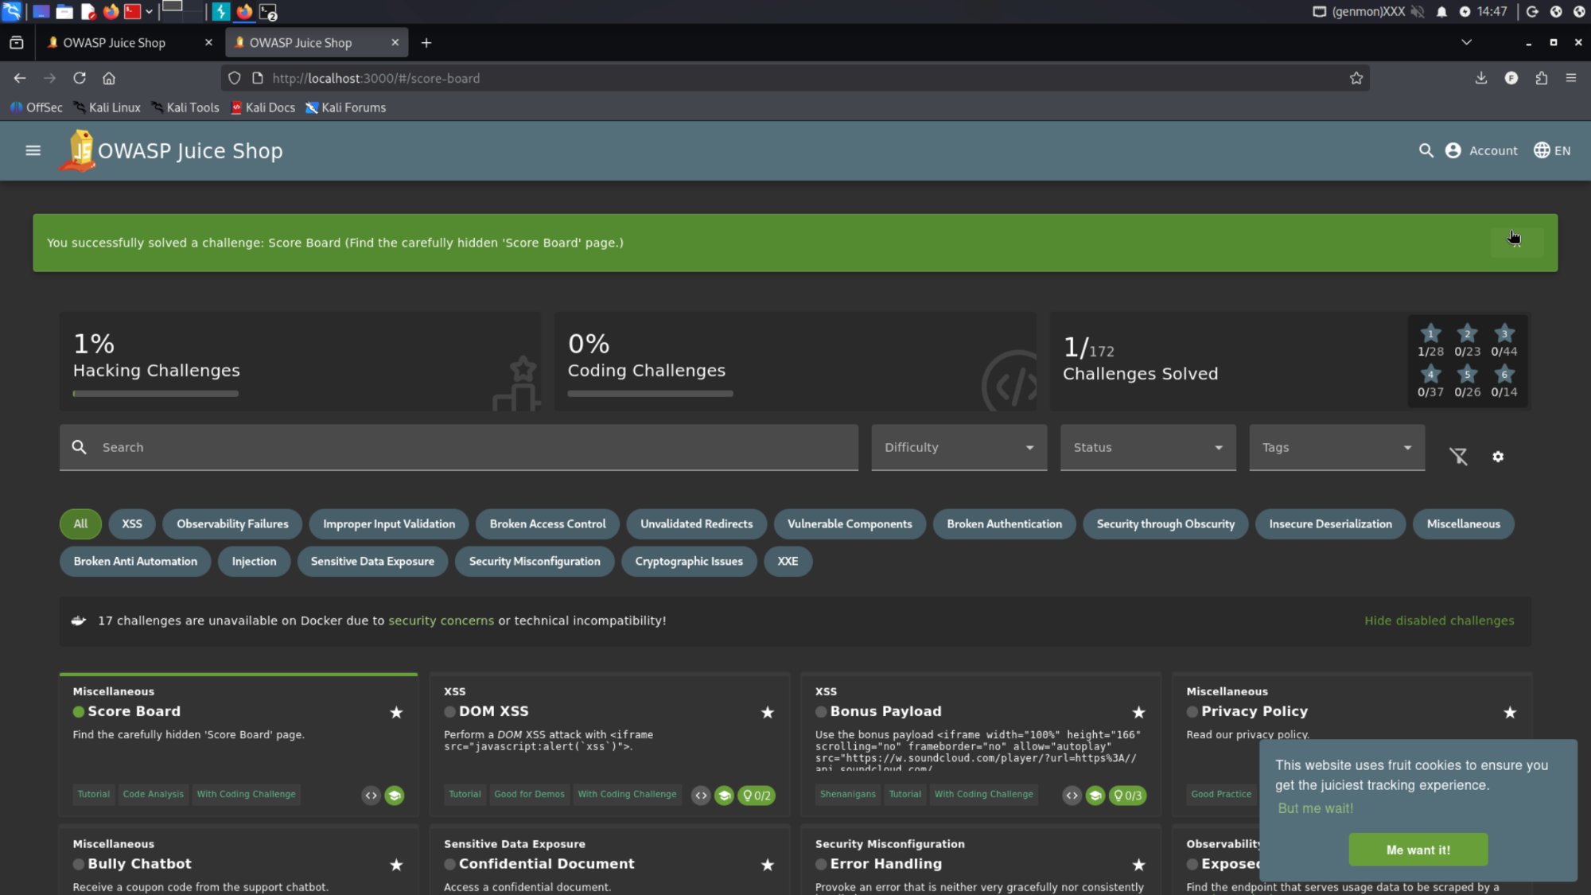Click the But me wait! link

pos(1315,808)
